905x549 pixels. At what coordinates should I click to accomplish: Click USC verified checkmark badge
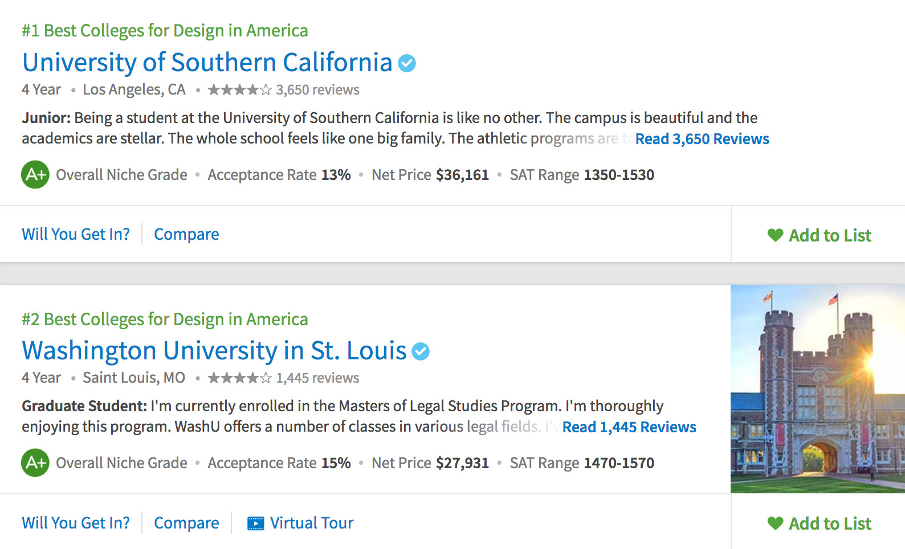[x=407, y=63]
